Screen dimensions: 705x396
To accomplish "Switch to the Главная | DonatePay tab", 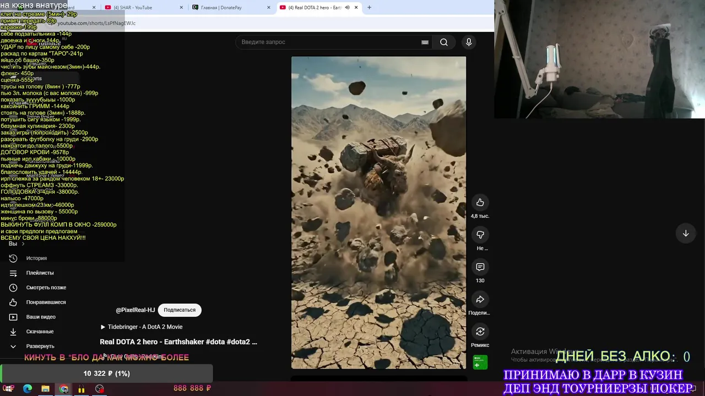I will pyautogui.click(x=231, y=8).
